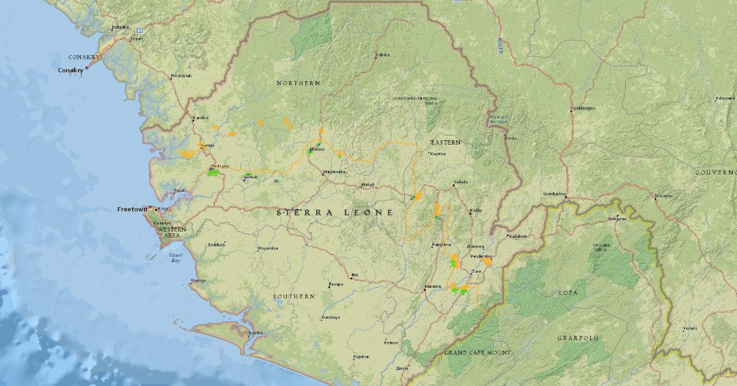
Task: Select the Conakry capital city marker
Action: (87, 68)
